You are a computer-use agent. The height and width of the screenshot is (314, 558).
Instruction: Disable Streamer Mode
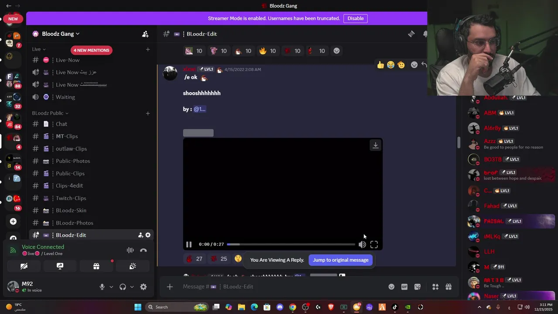pos(355,18)
